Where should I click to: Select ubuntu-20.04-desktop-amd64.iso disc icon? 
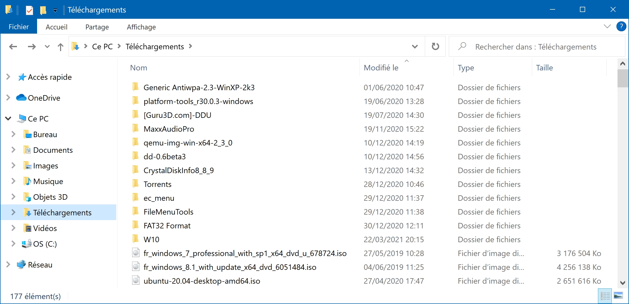tap(136, 281)
